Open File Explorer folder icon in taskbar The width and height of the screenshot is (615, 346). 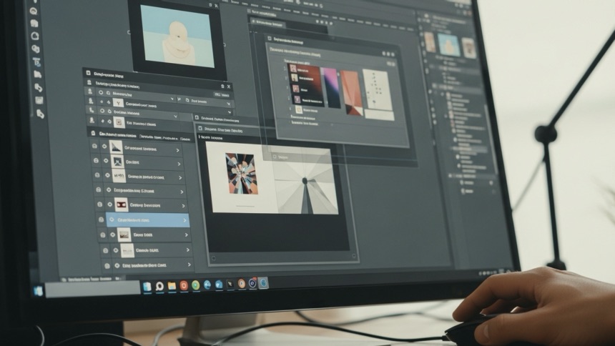pos(172,286)
